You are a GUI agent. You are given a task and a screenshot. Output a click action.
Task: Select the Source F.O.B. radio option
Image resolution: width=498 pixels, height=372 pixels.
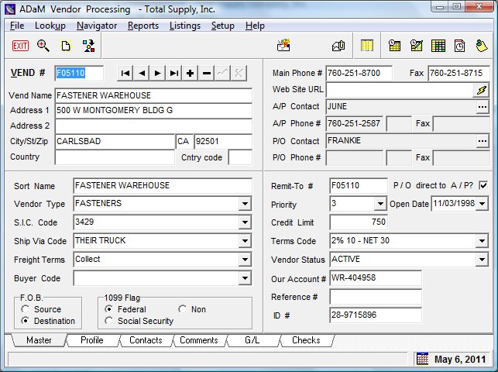tap(26, 309)
